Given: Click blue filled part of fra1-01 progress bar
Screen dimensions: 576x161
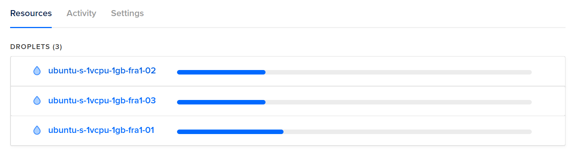Looking at the screenshot, I should pyautogui.click(x=230, y=132).
